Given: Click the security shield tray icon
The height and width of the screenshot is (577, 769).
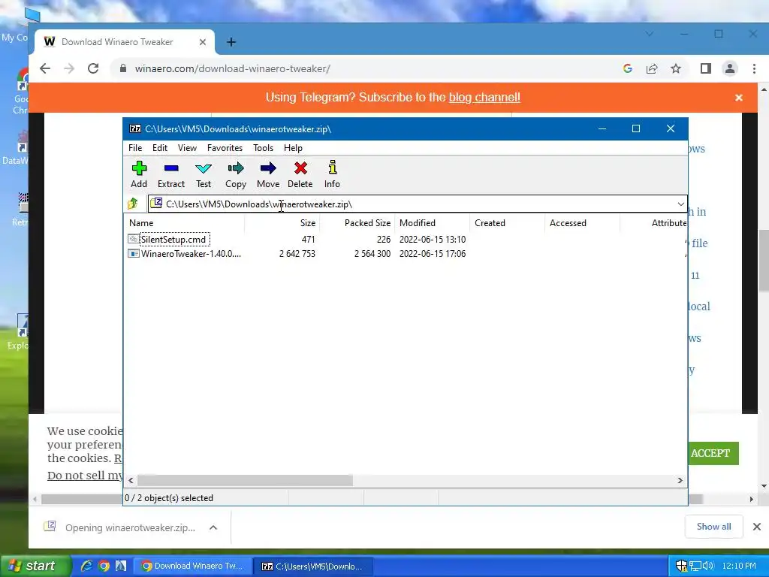Looking at the screenshot, I should tap(681, 566).
